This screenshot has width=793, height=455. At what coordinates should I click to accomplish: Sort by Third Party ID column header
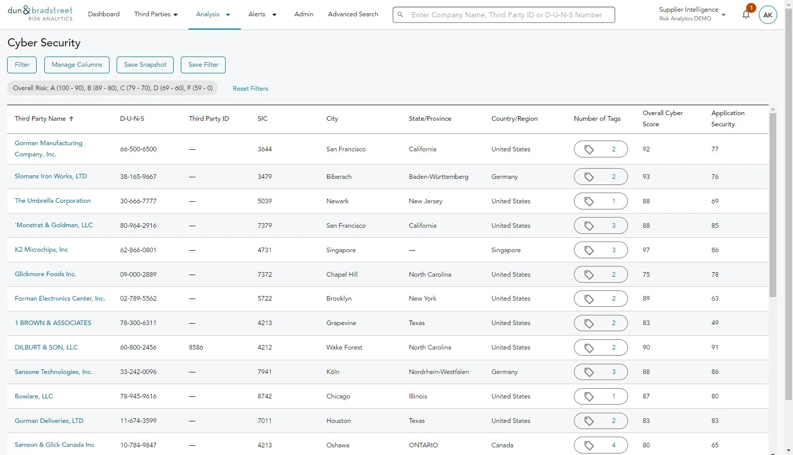(x=209, y=119)
